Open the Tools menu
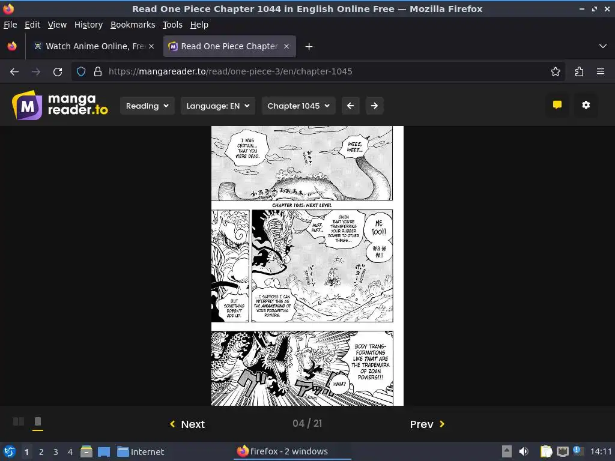This screenshot has height=461, width=615. [172, 25]
